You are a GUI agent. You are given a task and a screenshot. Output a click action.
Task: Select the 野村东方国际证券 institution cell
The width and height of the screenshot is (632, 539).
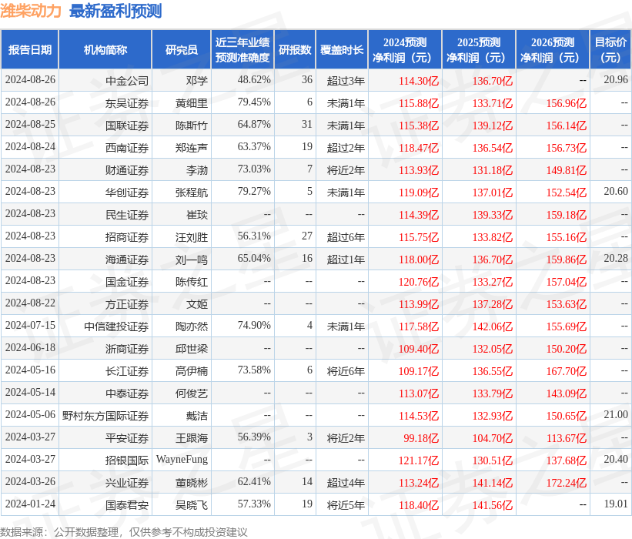(105, 416)
